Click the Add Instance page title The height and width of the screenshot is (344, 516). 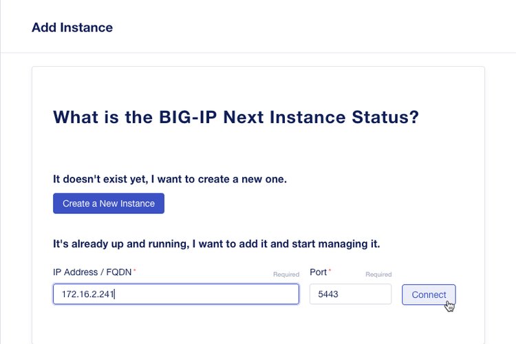click(72, 28)
